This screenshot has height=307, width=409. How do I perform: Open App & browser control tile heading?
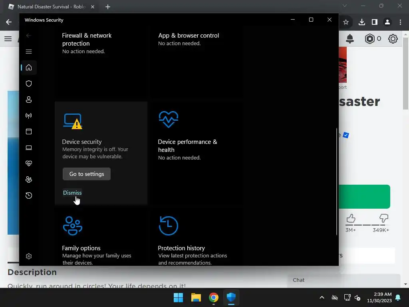click(189, 36)
